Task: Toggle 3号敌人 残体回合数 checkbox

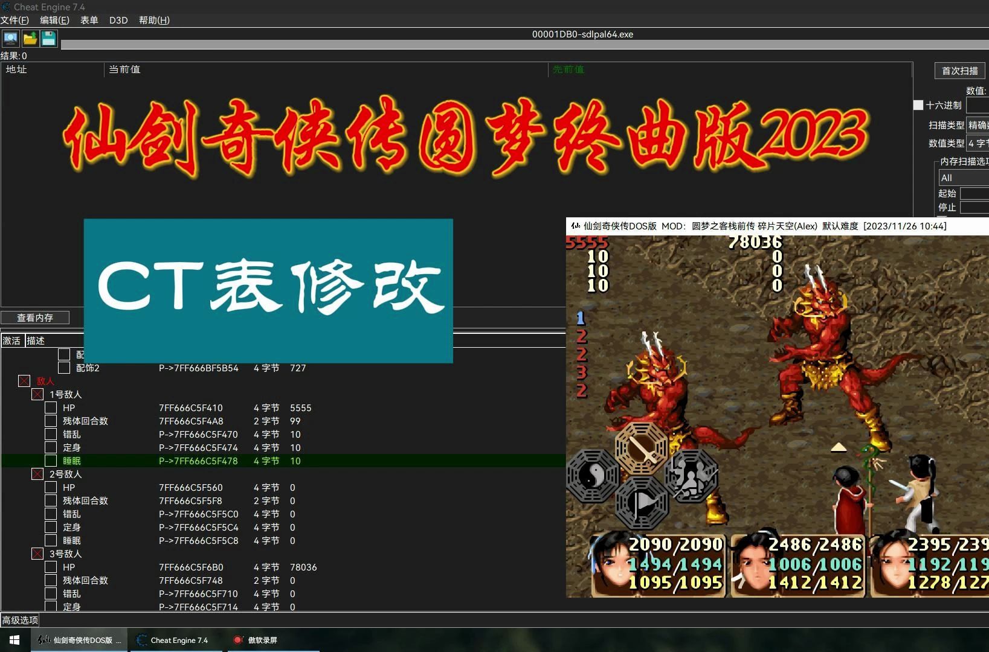Action: (51, 580)
